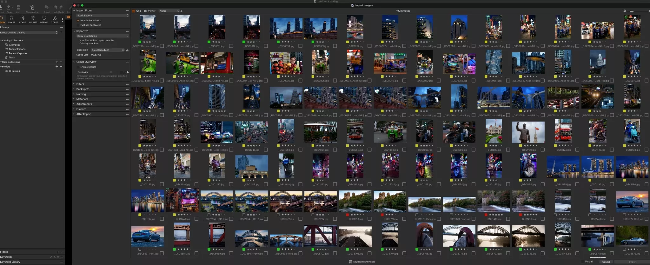Enable Groups checkbox
Image resolution: width=650 pixels, height=265 pixels.
pyautogui.click(x=78, y=67)
